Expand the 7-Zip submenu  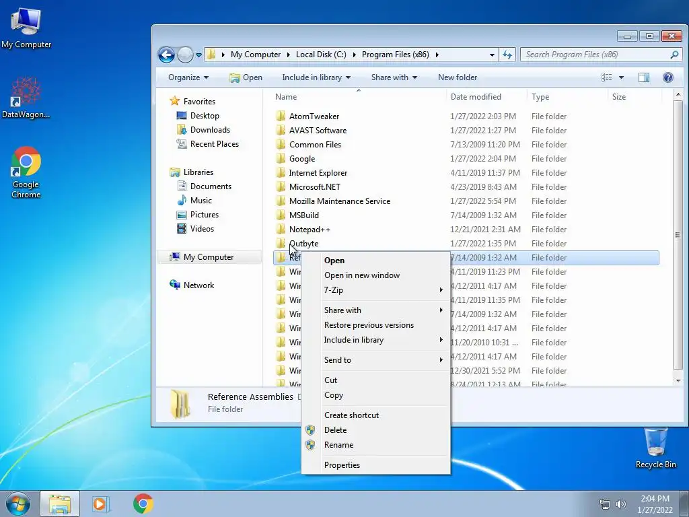tap(441, 289)
